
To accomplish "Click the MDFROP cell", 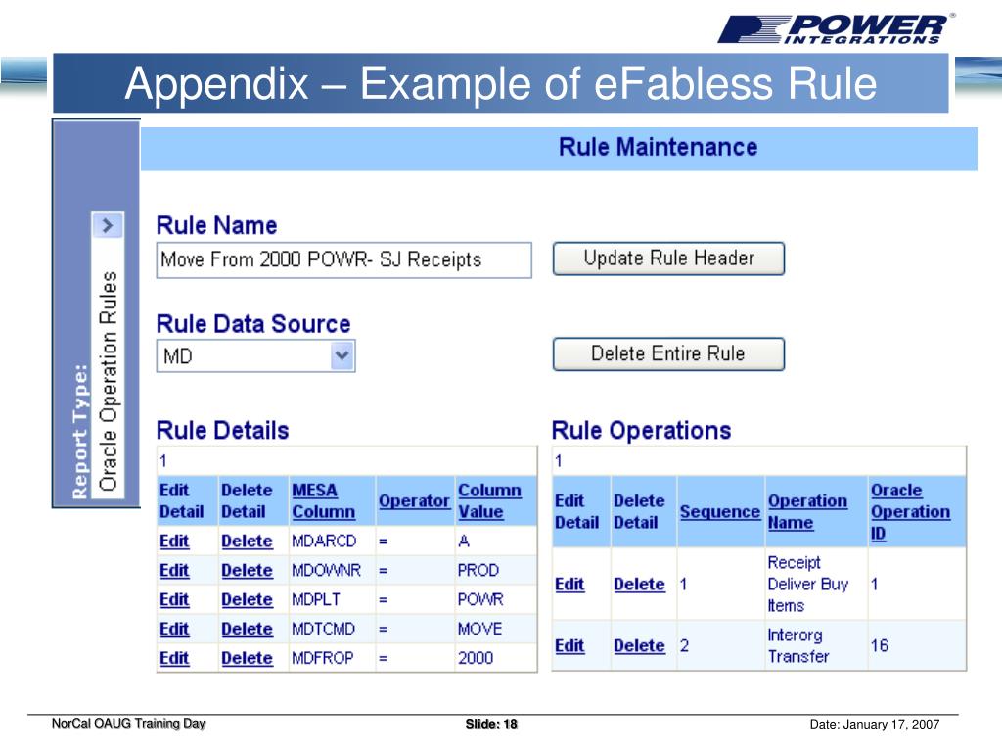I will pyautogui.click(x=323, y=658).
